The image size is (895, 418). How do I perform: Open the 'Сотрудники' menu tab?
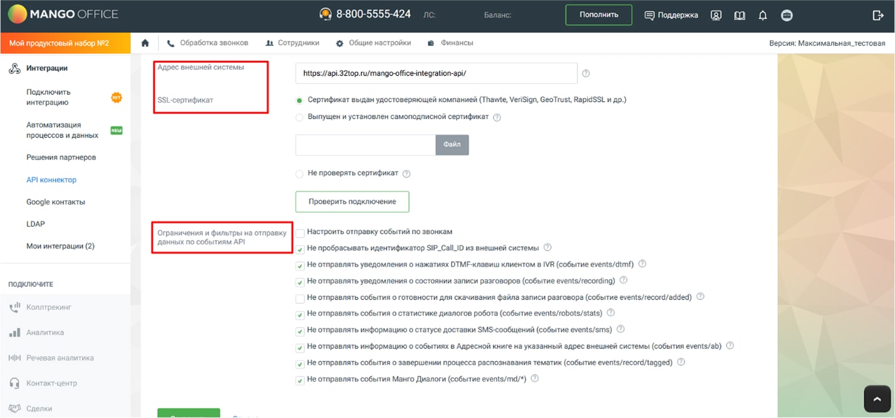pyautogui.click(x=292, y=43)
